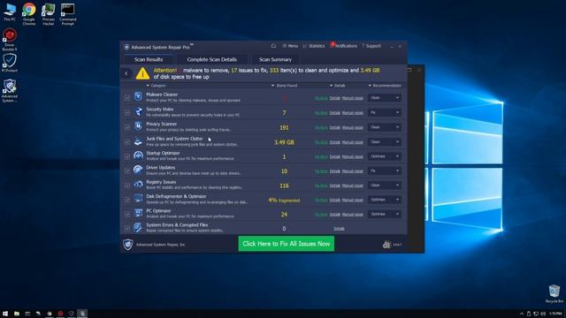Screen dimensions: 566x318
Task: Open Command Prompt desktop shortcut
Action: (67, 14)
